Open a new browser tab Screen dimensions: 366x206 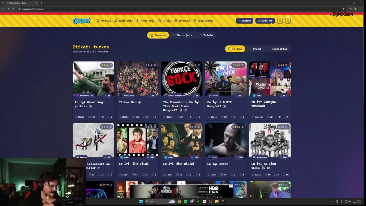click(41, 3)
